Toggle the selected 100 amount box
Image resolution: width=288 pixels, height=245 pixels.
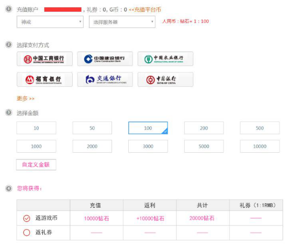[148, 128]
